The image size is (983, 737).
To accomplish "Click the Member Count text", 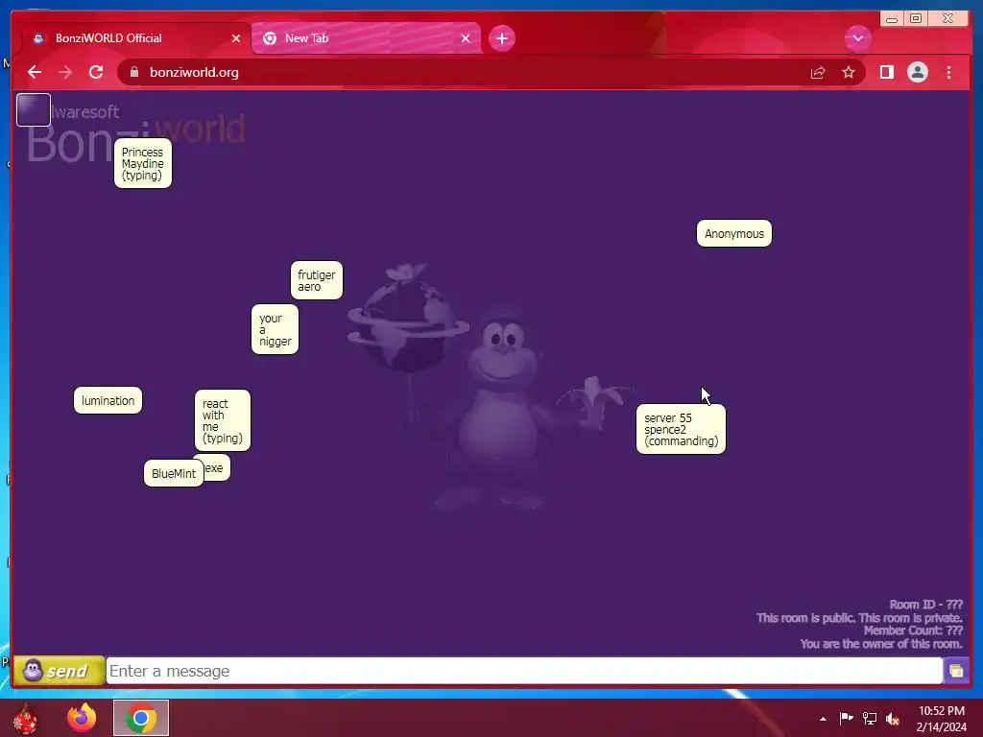I will tap(913, 630).
